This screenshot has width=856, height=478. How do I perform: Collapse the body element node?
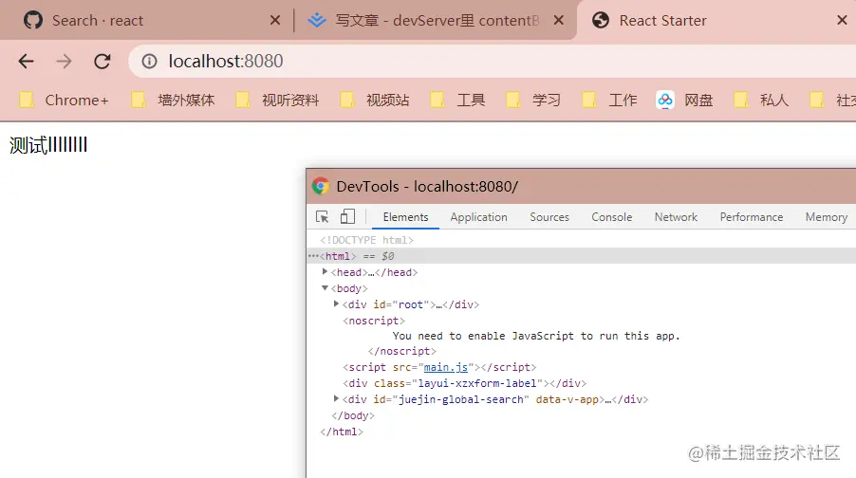(325, 287)
